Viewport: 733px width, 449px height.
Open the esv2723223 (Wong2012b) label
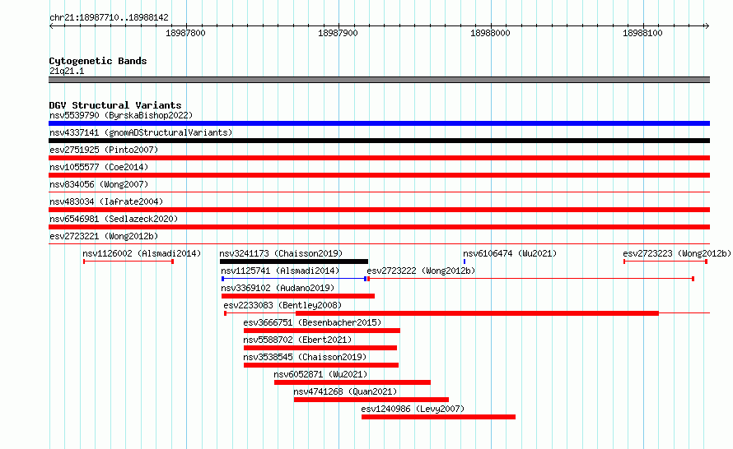pyautogui.click(x=676, y=253)
